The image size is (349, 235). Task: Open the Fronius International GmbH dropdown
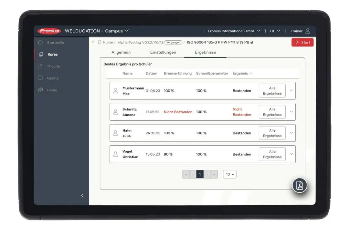point(234,31)
